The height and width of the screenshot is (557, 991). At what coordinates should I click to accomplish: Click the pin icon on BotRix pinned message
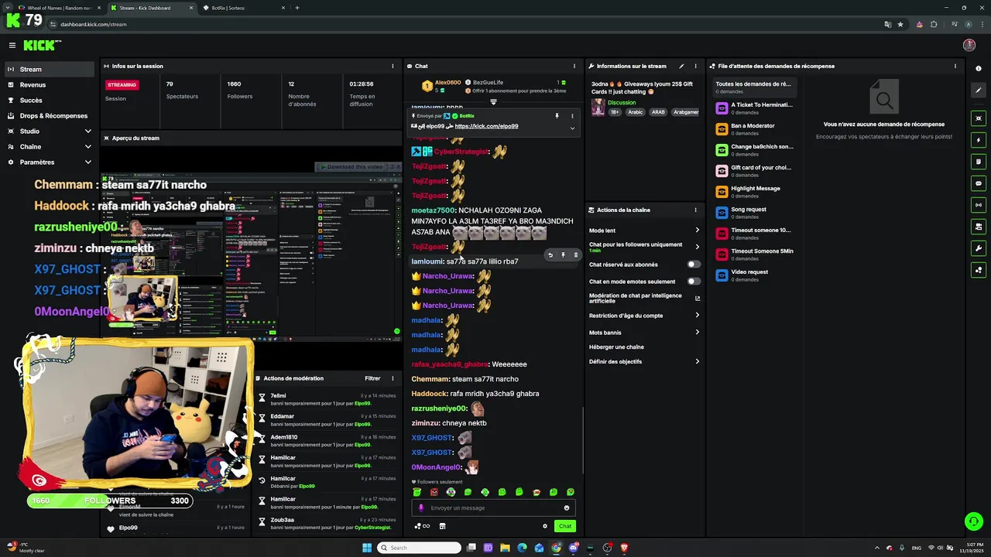click(x=557, y=116)
